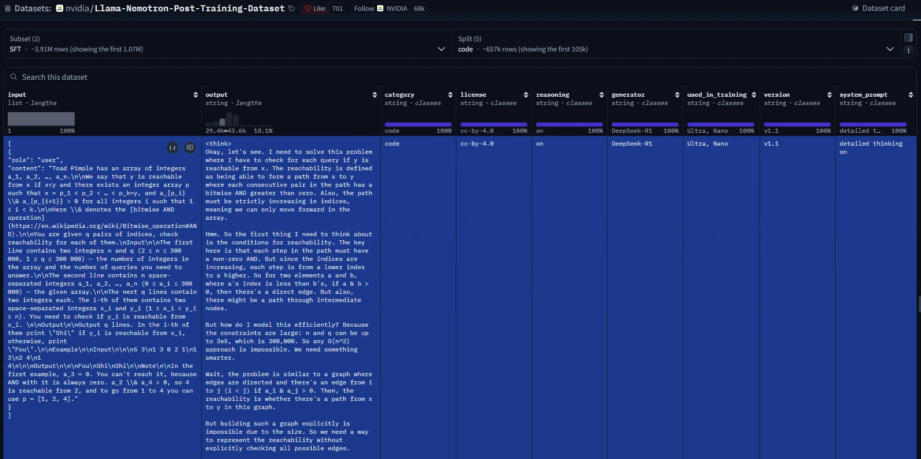The image size is (921, 459).
Task: Open the Llama-Nemotron-Post-Training-Dataset link
Action: [x=189, y=8]
